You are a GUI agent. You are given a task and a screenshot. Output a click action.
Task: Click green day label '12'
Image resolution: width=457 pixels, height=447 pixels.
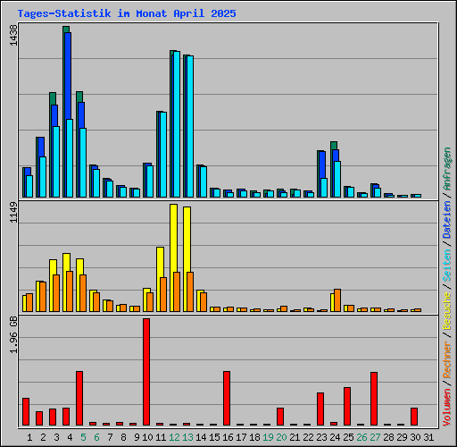(174, 437)
